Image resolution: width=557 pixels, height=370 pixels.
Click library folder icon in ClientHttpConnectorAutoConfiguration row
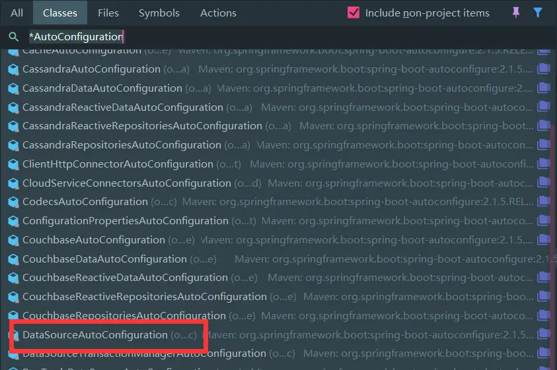click(x=544, y=163)
